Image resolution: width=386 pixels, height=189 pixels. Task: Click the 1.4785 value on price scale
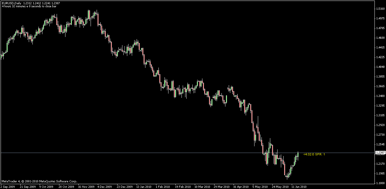pos(380,28)
